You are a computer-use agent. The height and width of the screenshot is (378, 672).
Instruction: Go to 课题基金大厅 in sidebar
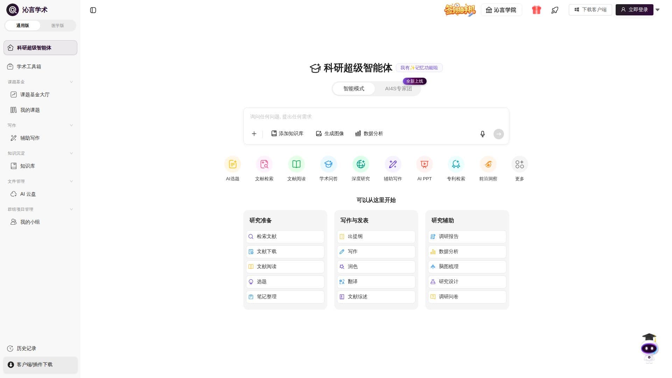tap(40, 94)
